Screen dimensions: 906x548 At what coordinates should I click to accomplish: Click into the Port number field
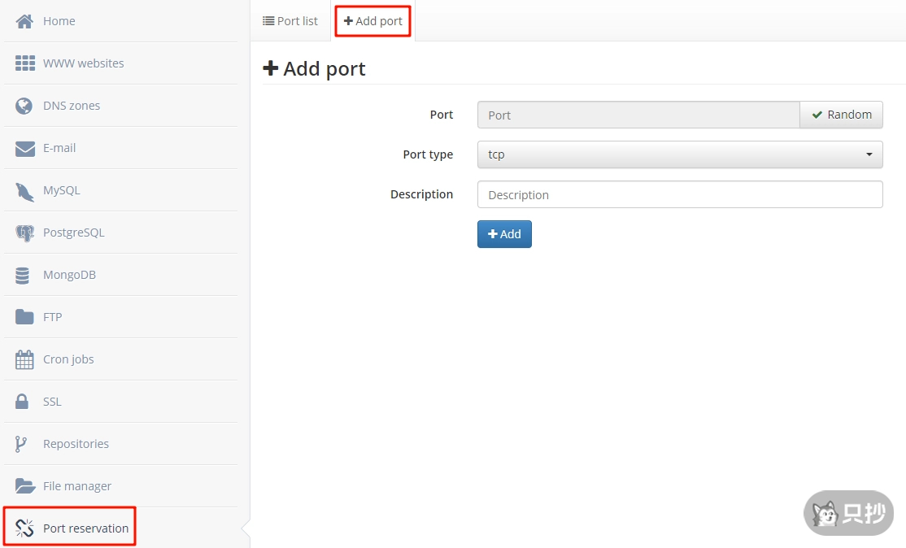638,115
